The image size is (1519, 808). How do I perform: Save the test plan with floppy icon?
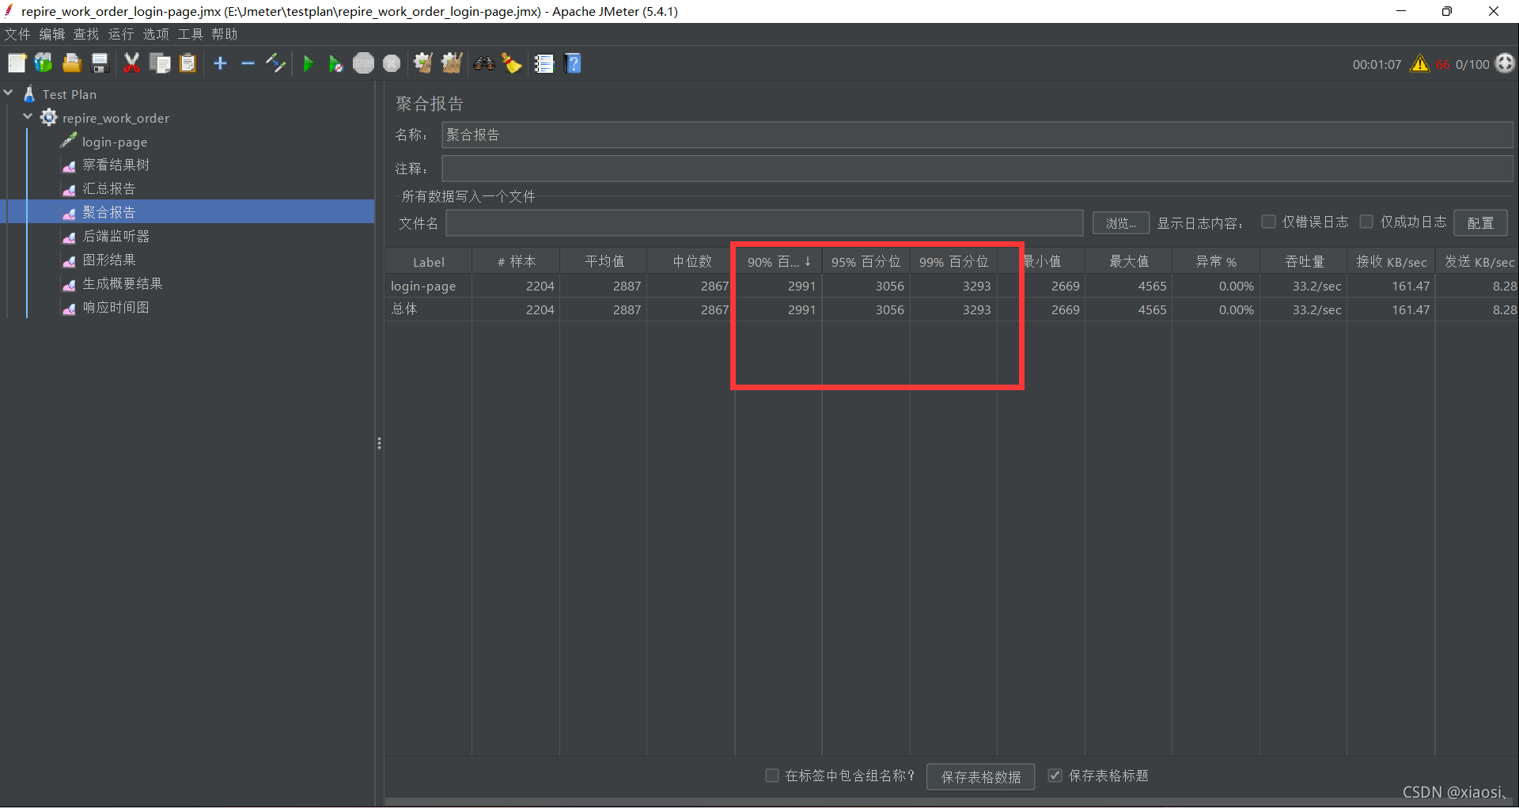coord(100,63)
